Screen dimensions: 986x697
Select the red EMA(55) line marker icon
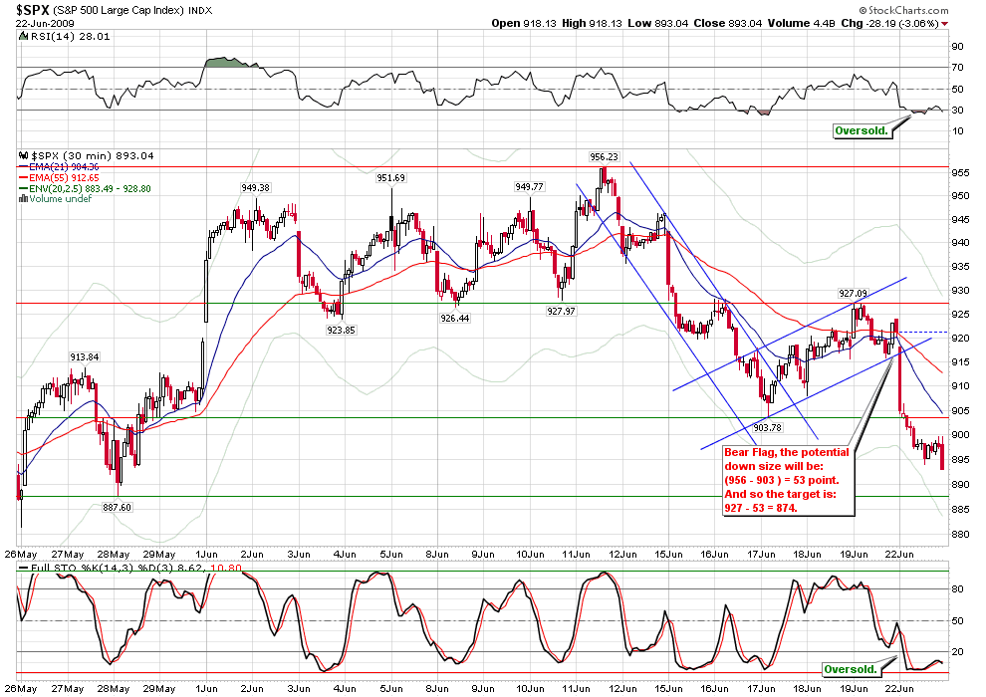[24, 176]
